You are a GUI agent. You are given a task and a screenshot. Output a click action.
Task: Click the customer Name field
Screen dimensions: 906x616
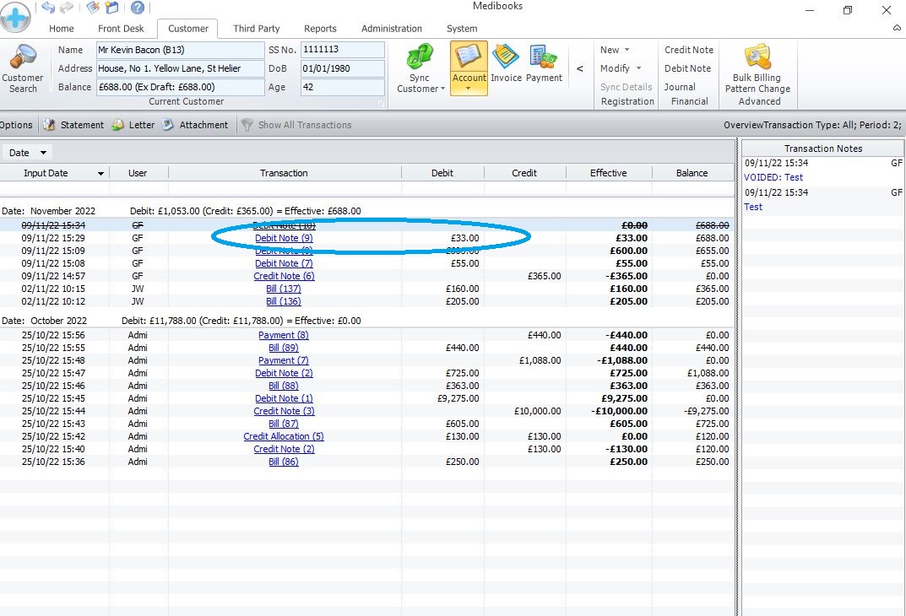coord(180,50)
